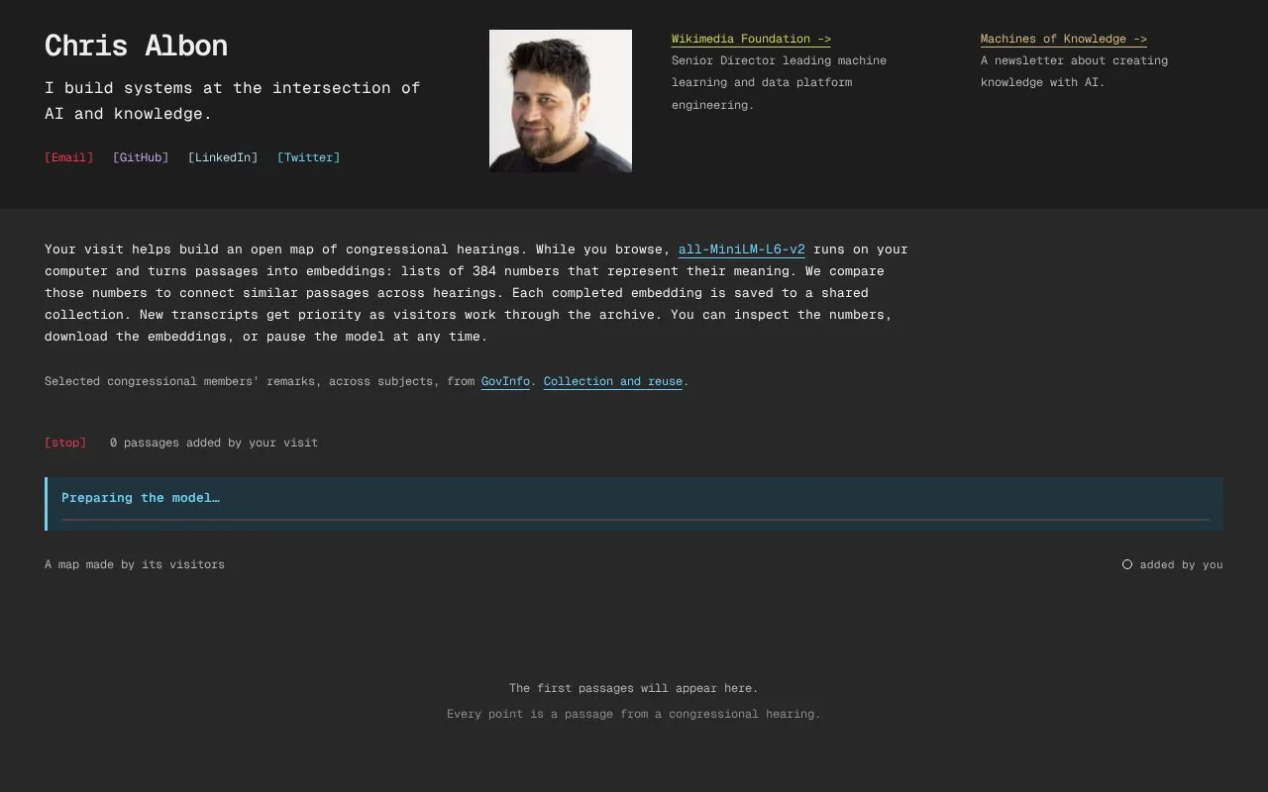Screen dimensions: 1268x792
Task: Click '0 passages added by your visit' text
Action: pyautogui.click(x=214, y=443)
